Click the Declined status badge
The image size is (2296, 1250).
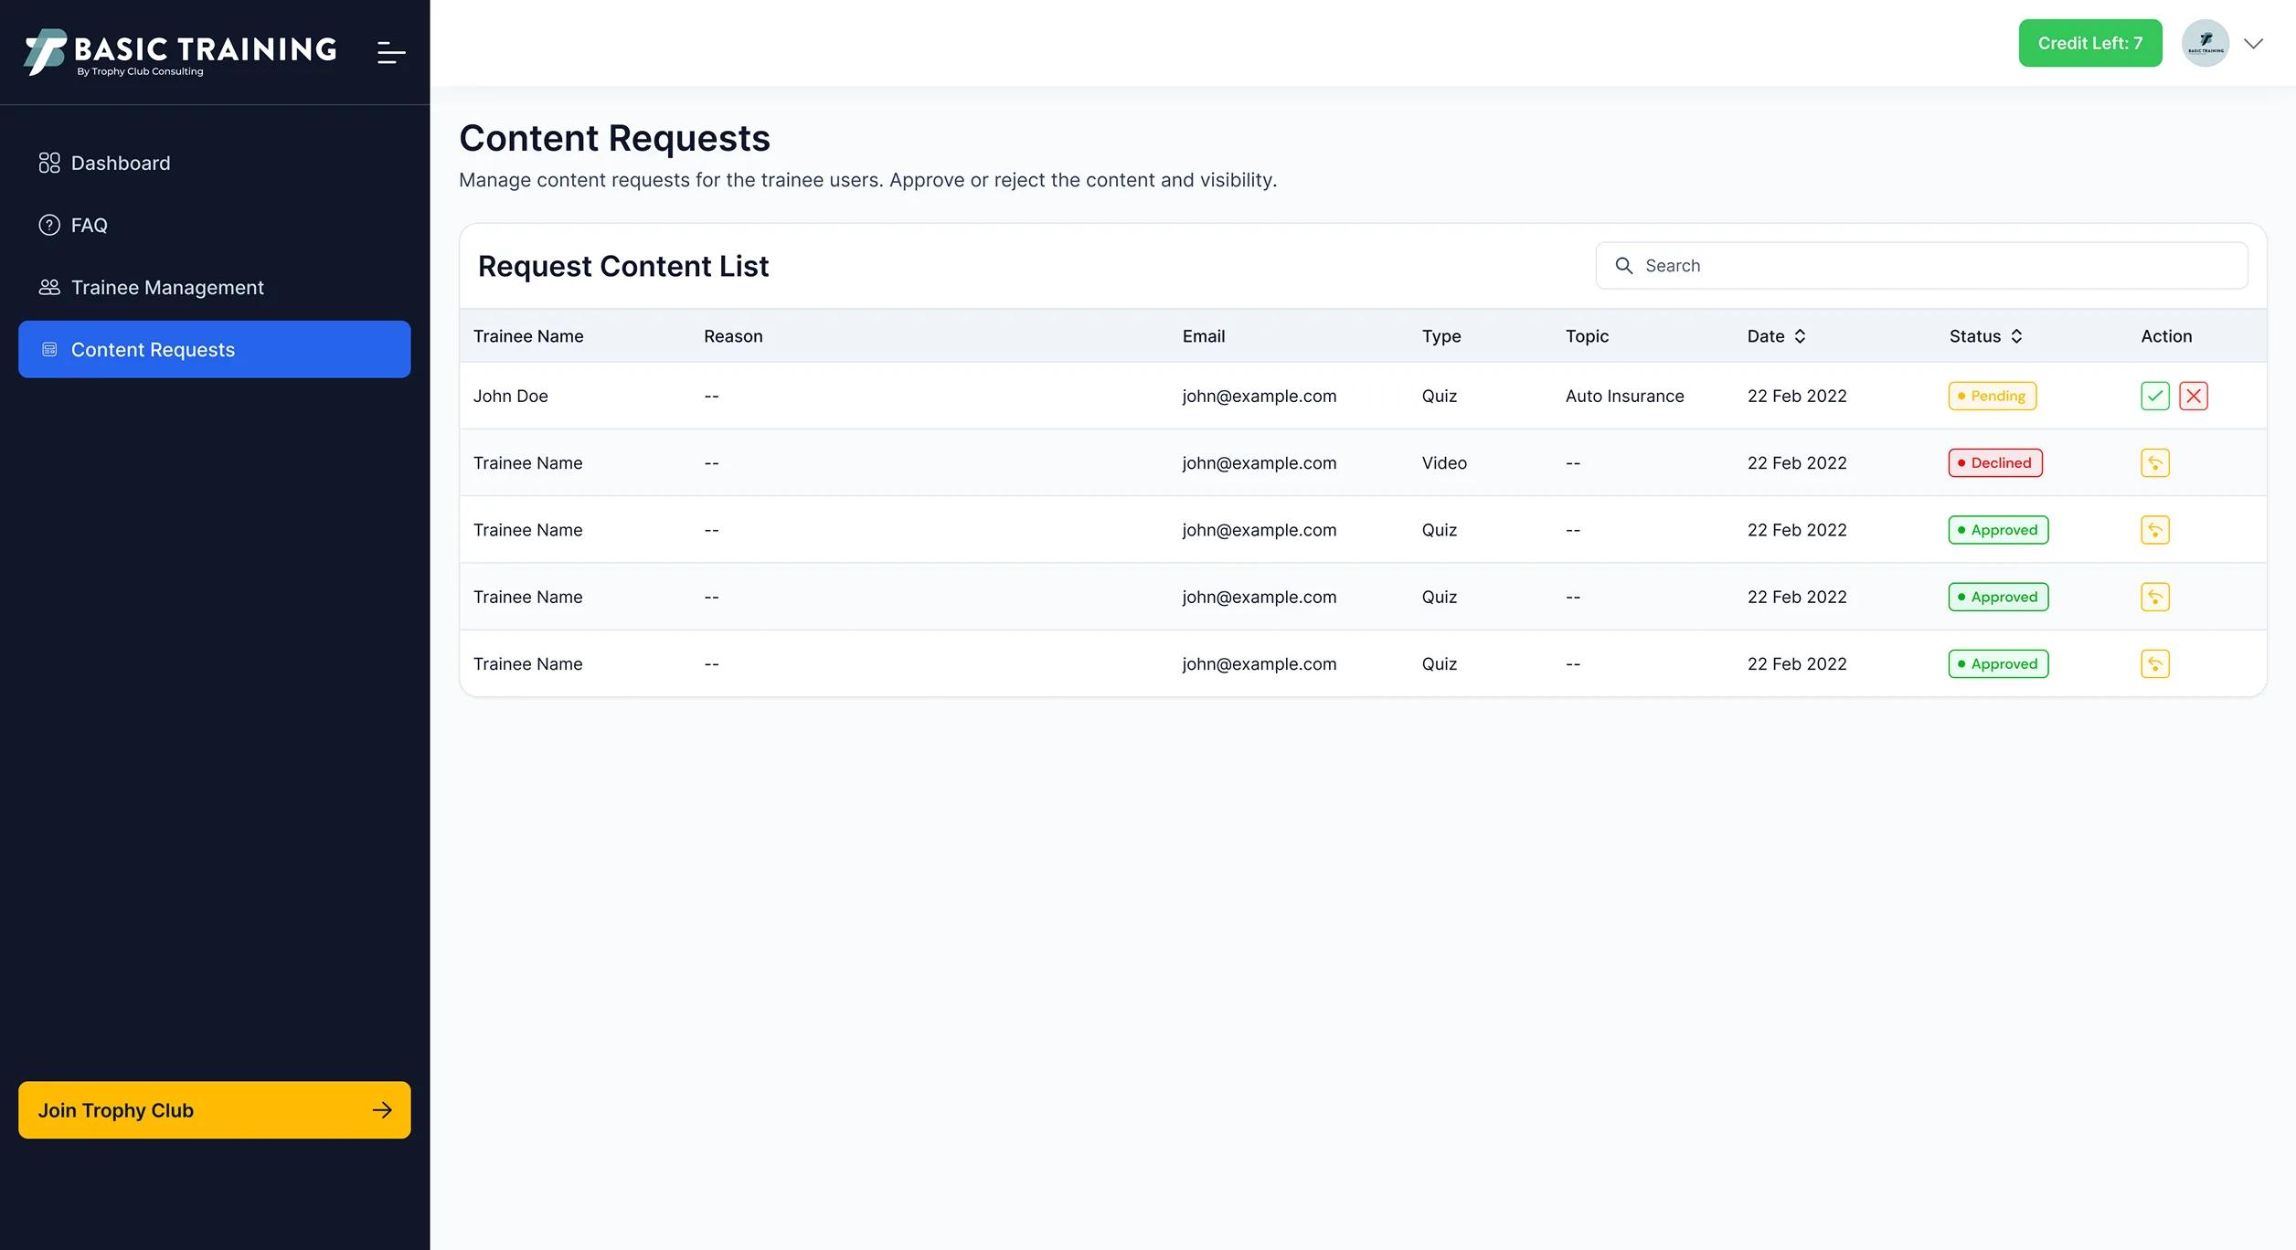pyautogui.click(x=1995, y=463)
